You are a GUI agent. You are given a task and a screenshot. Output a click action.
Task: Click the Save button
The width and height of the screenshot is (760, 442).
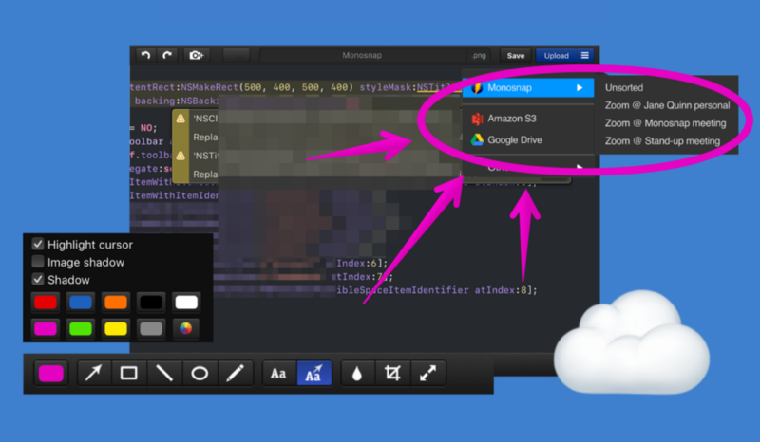pyautogui.click(x=515, y=56)
